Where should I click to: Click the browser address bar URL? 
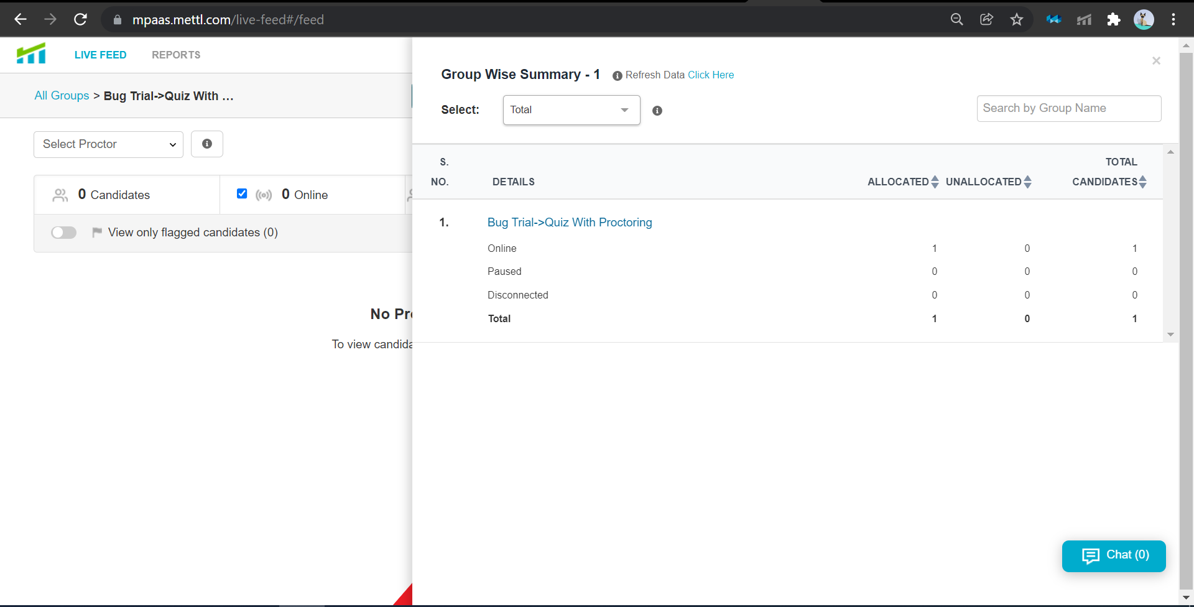point(228,20)
